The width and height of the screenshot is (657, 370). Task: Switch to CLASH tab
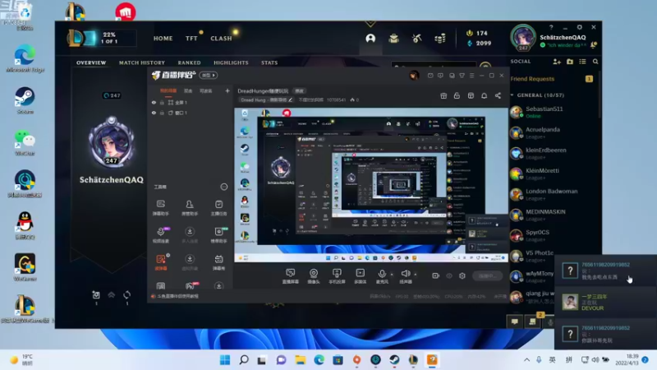coord(221,38)
